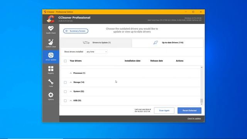This screenshot has width=247, height=139.
Task: Tick the USB (33) checkbox
Action: [65, 100]
